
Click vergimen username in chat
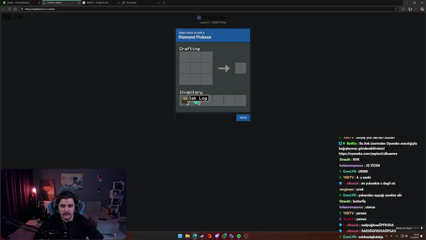pyautogui.click(x=346, y=189)
